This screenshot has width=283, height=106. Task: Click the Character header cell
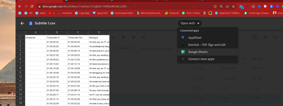pyautogui.click(x=36, y=37)
